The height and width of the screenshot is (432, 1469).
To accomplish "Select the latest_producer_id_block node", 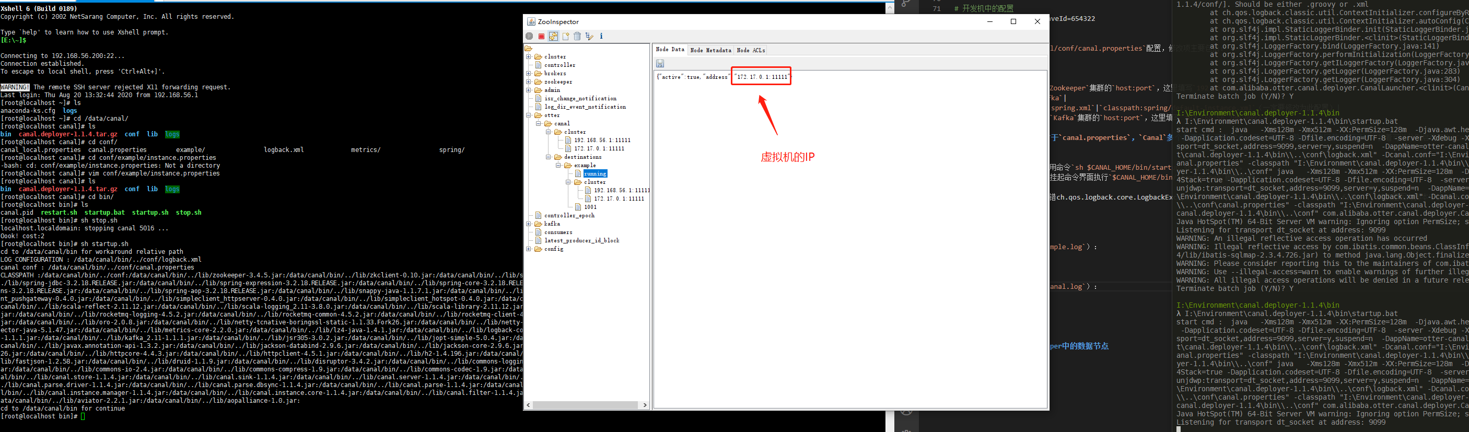I will (x=581, y=240).
